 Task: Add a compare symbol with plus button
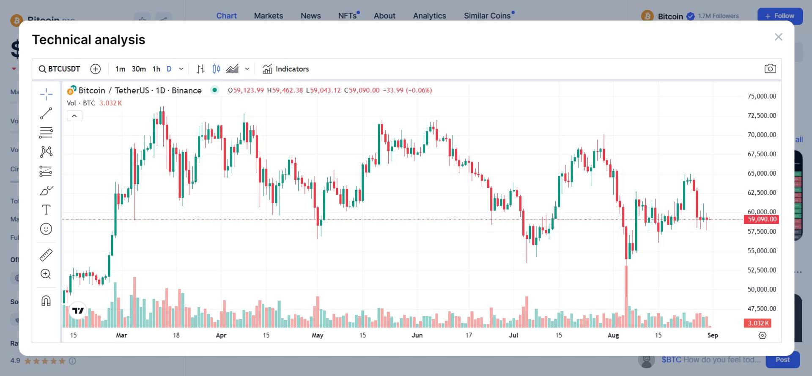96,69
